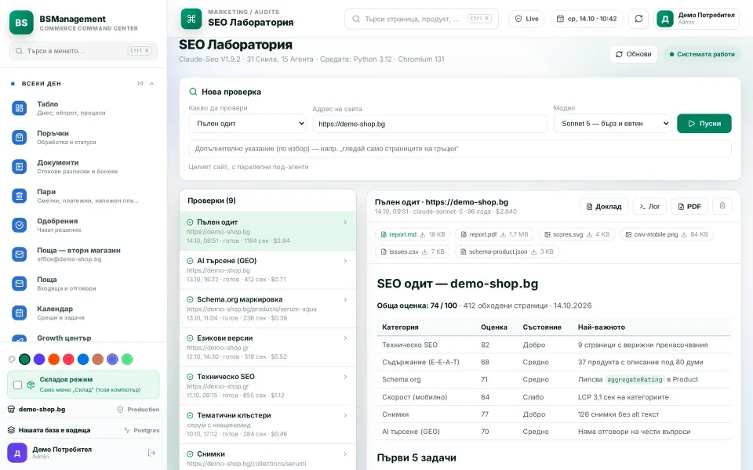Image resolution: width=753 pixels, height=470 pixels.
Task: Select the pink-red theme swatch
Action: tap(69, 360)
